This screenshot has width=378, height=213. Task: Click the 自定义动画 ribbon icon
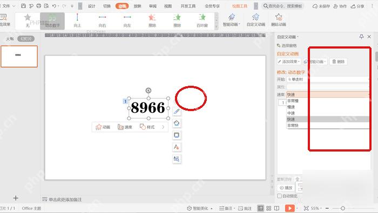click(256, 20)
